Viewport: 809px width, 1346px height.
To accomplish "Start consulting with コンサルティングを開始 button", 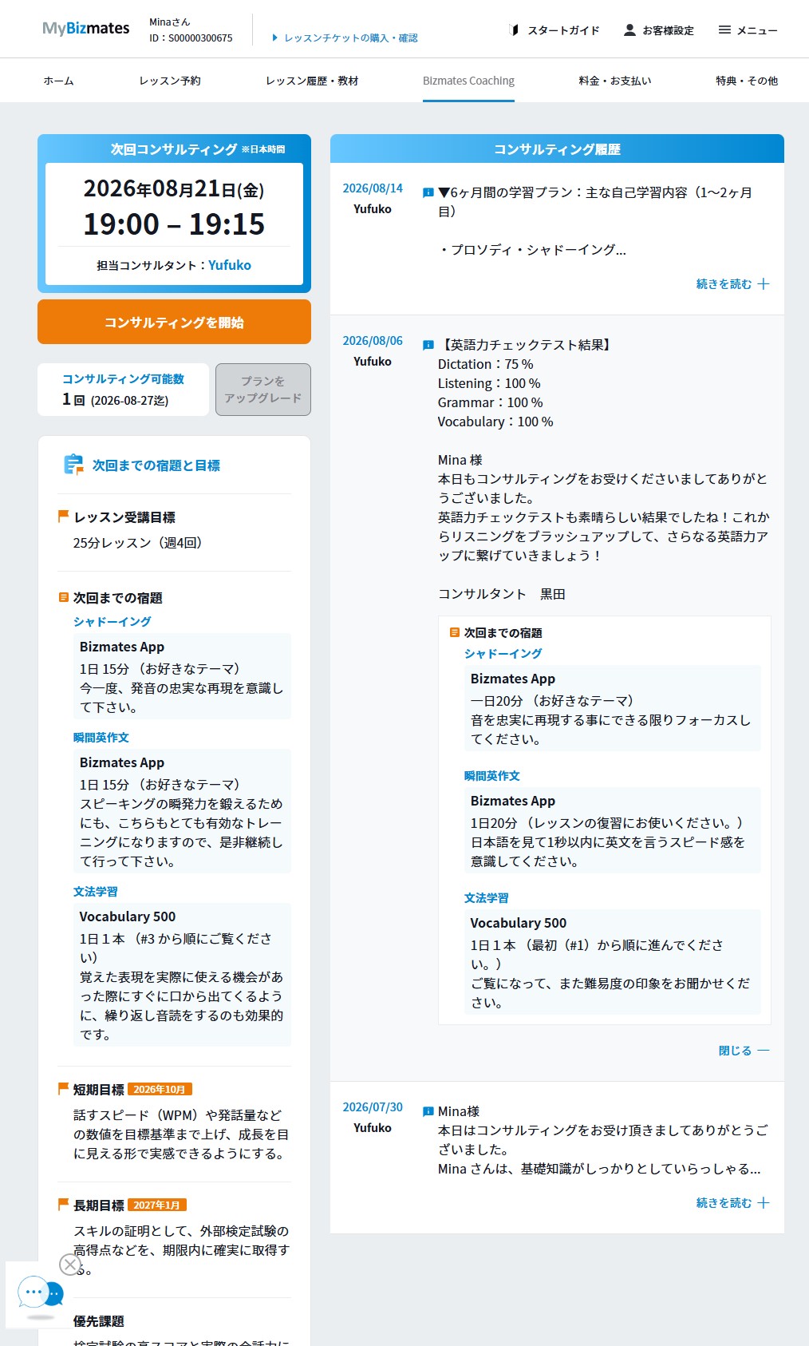I will click(174, 322).
